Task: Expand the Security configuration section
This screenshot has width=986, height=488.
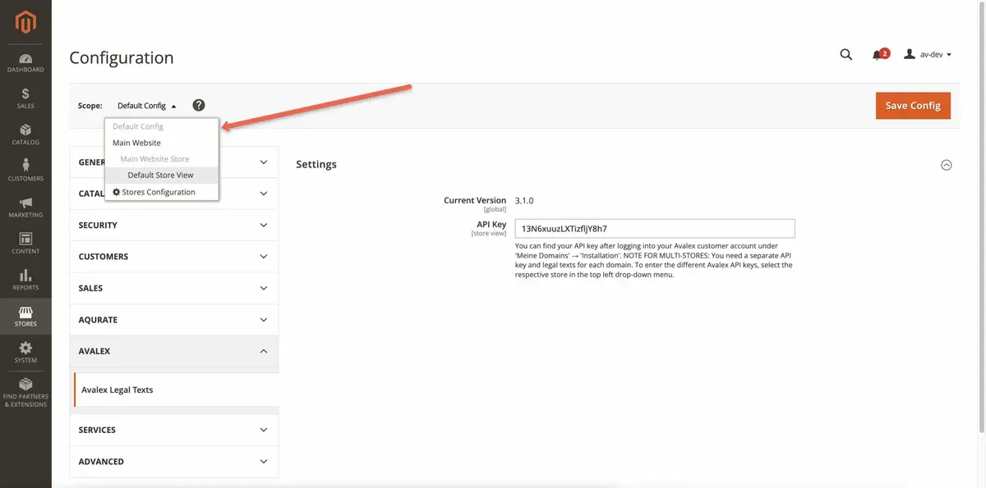Action: coord(173,226)
